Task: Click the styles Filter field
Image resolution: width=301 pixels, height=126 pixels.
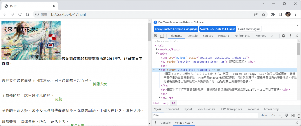Action: 205,115
